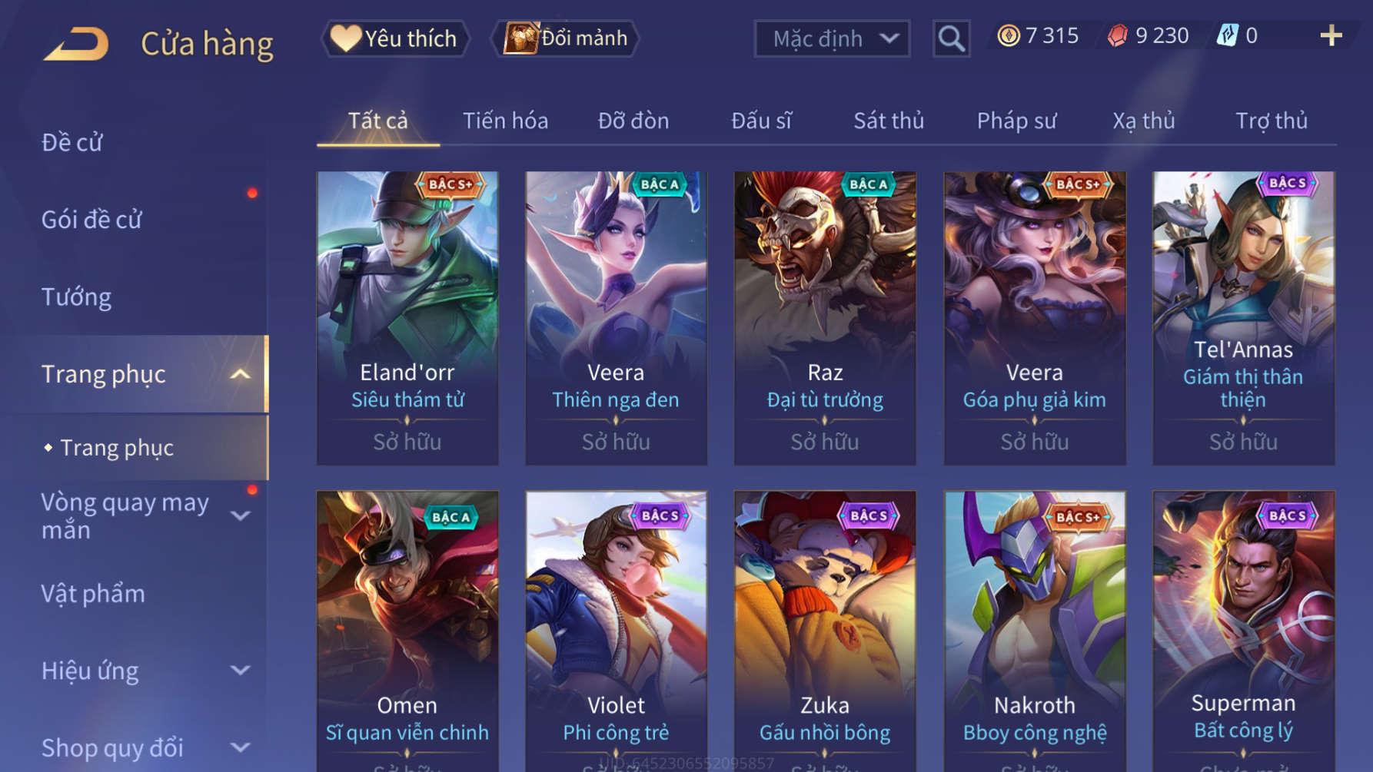This screenshot has height=772, width=1373.
Task: Tap the golden back arrow icon
Action: (76, 44)
